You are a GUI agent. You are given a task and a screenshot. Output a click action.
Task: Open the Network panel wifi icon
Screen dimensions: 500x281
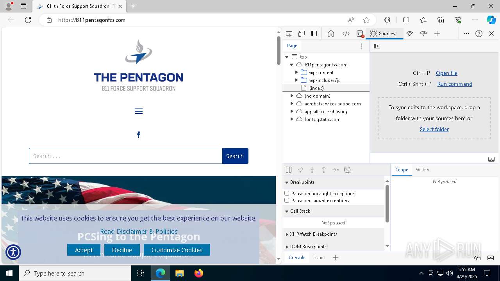[410, 34]
